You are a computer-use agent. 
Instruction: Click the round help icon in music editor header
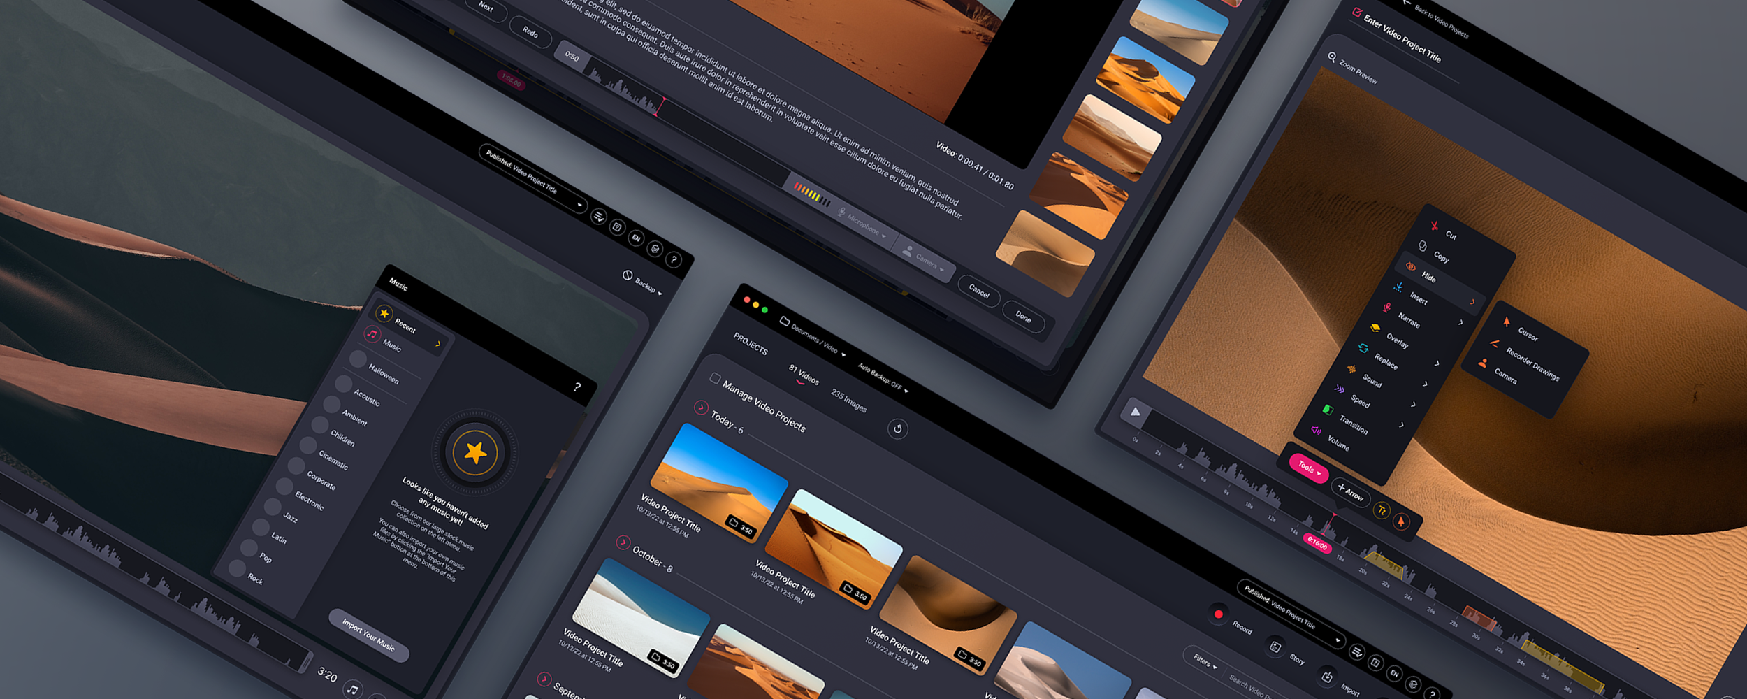[674, 259]
